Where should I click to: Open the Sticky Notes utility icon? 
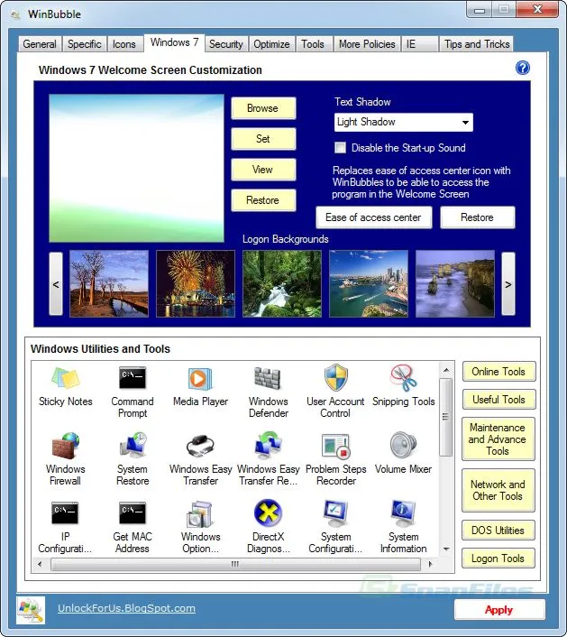65,379
